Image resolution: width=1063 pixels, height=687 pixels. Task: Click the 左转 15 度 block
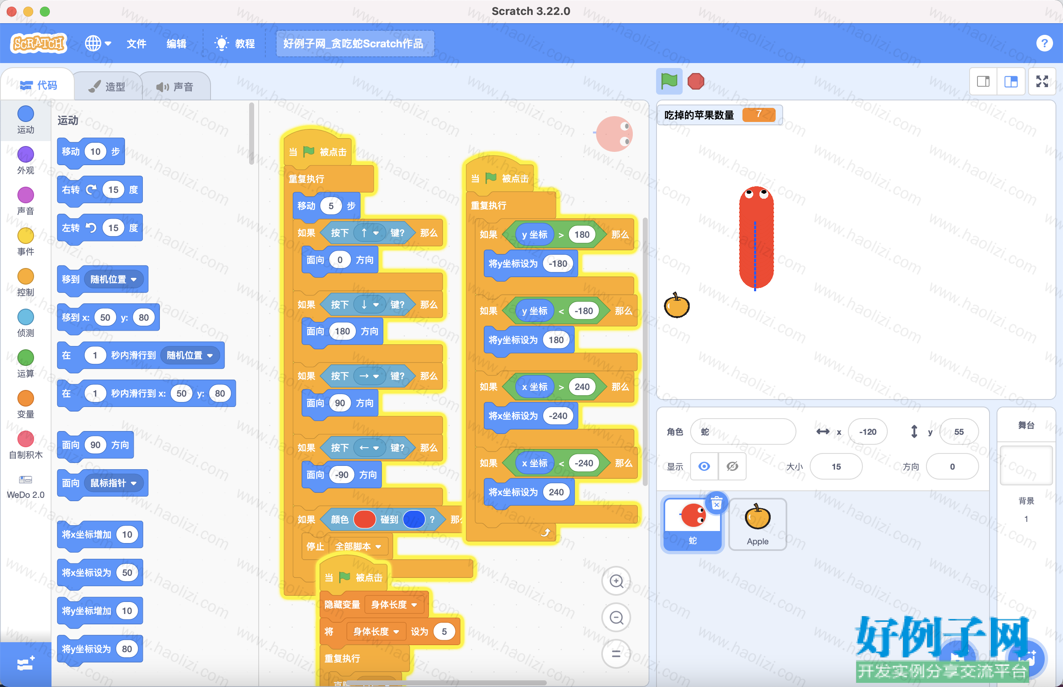100,229
